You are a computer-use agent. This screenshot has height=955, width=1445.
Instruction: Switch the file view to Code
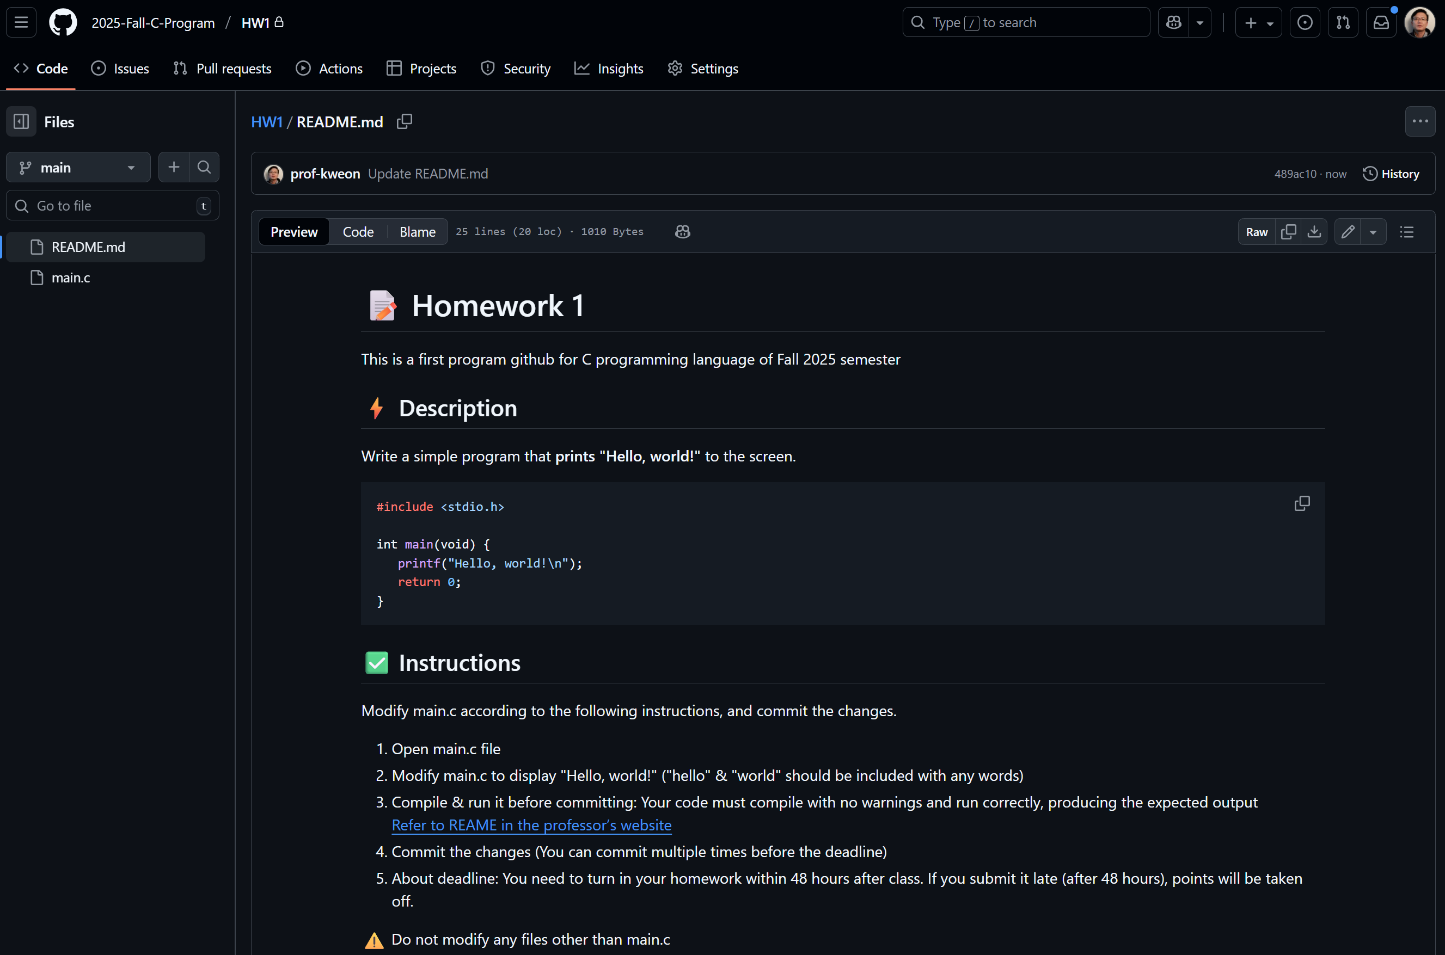pos(358,232)
